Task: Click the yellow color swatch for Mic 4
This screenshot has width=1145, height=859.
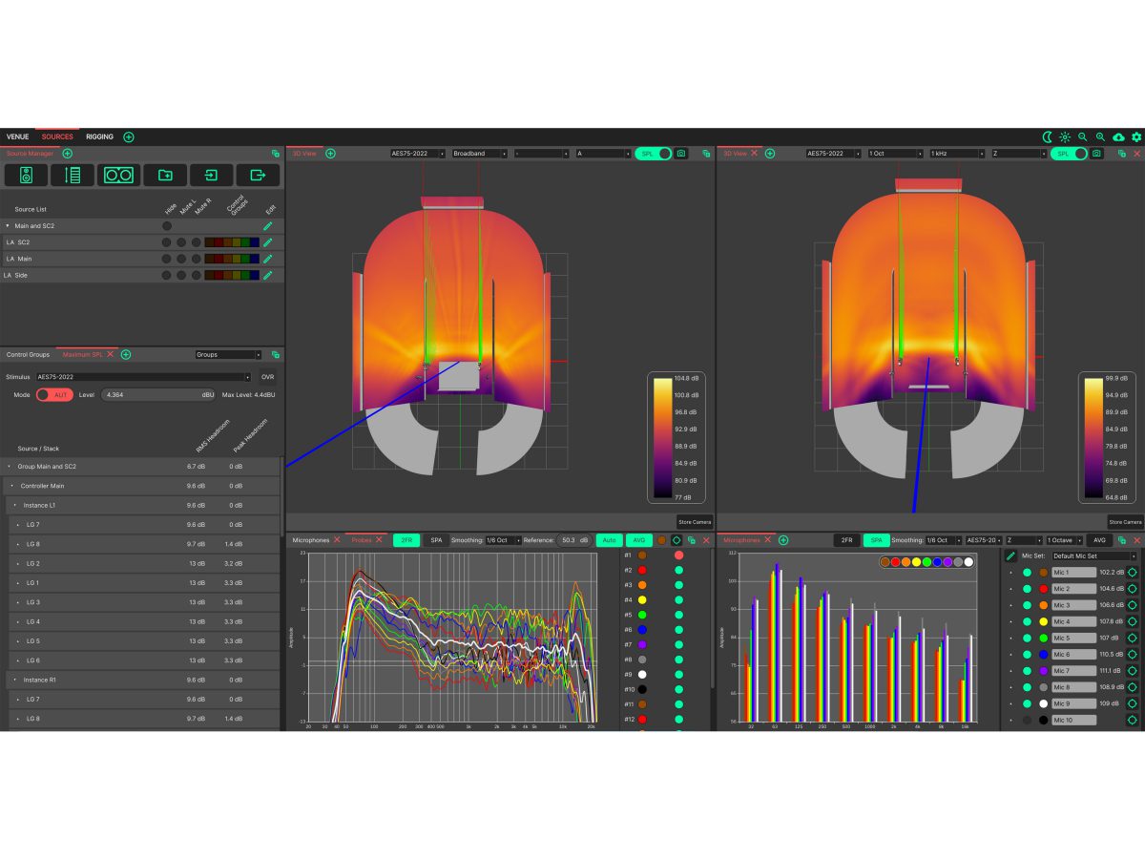Action: coord(1044,621)
